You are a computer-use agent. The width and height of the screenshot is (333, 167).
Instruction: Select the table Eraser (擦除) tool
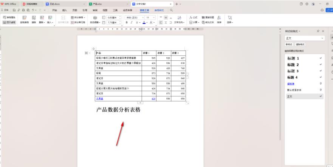(34, 20)
